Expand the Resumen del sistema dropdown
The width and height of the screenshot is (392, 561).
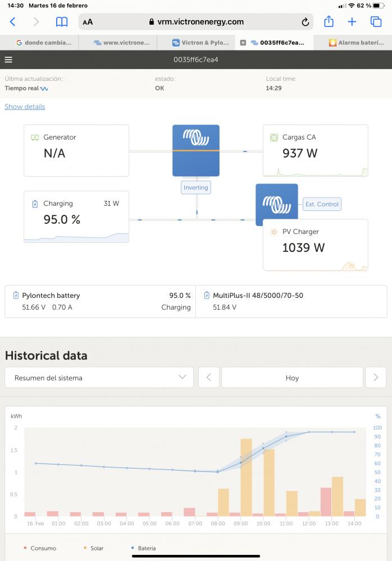tap(99, 378)
